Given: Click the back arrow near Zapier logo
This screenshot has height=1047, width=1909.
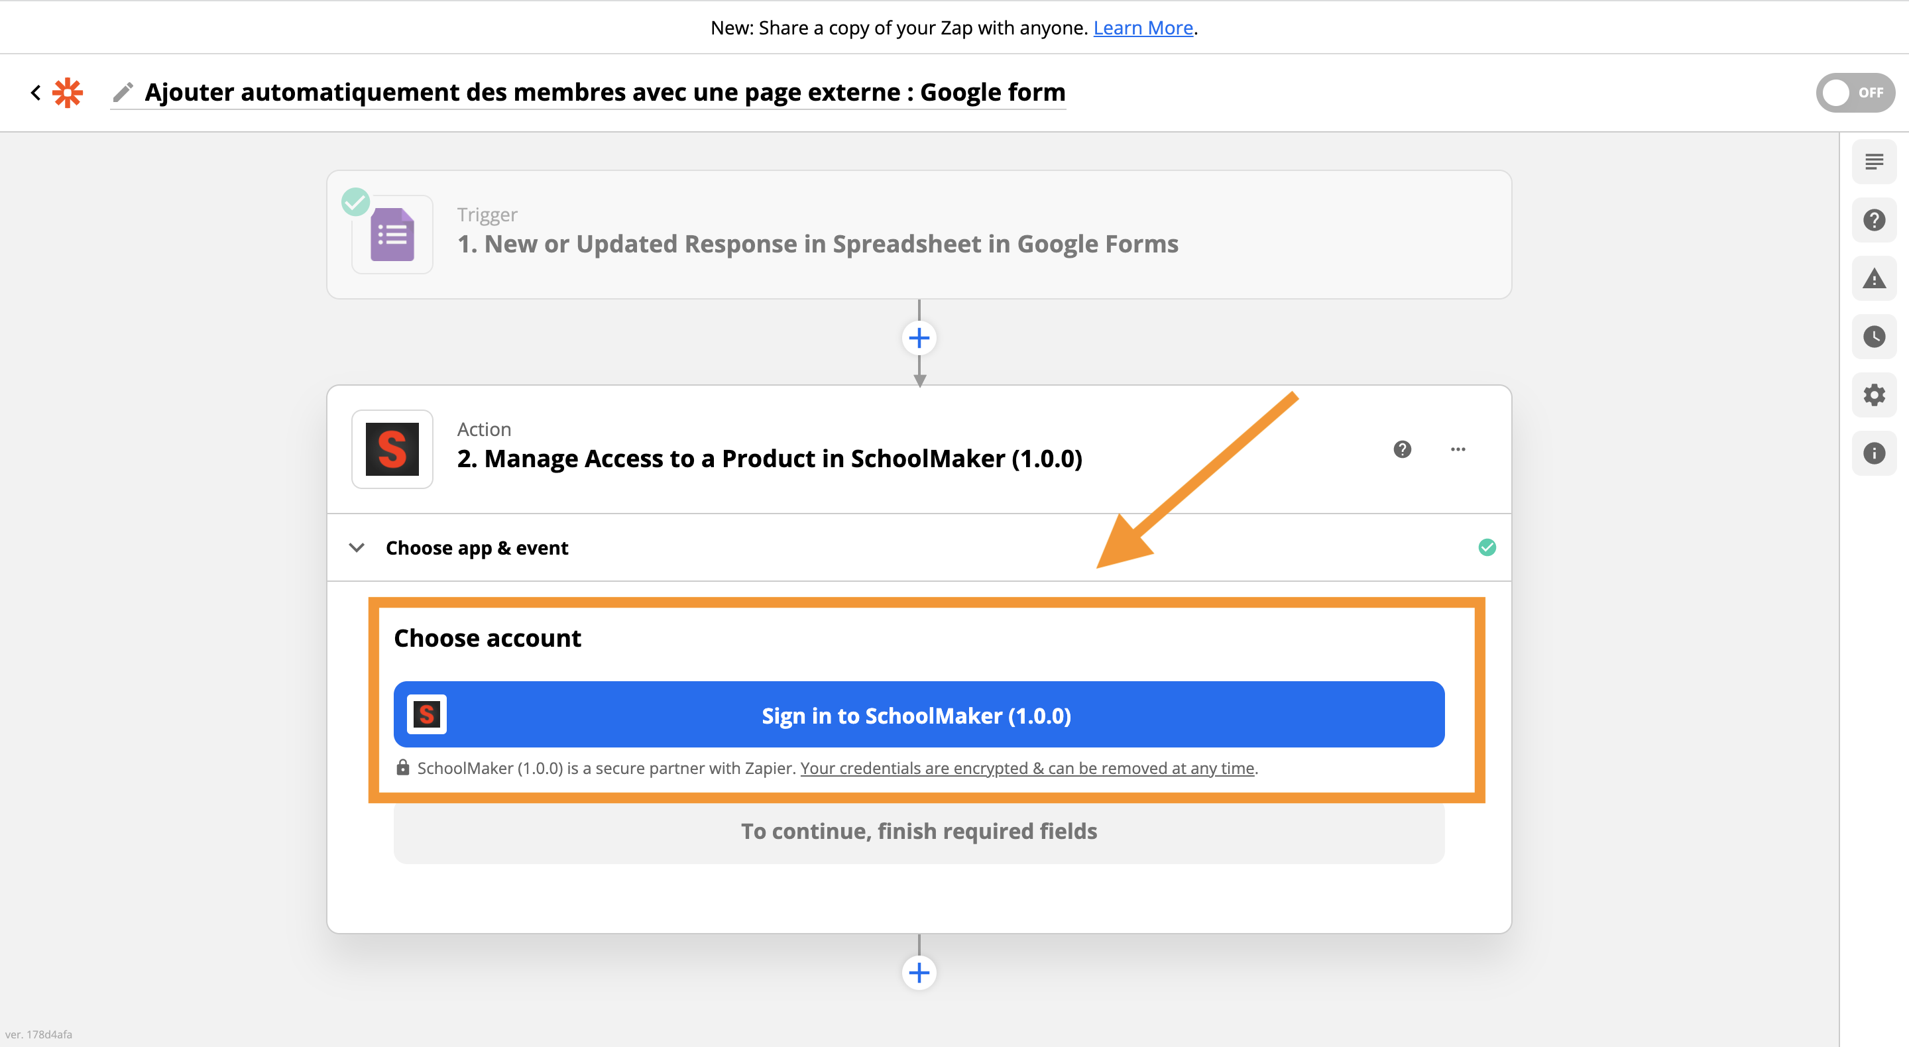Looking at the screenshot, I should (x=36, y=93).
